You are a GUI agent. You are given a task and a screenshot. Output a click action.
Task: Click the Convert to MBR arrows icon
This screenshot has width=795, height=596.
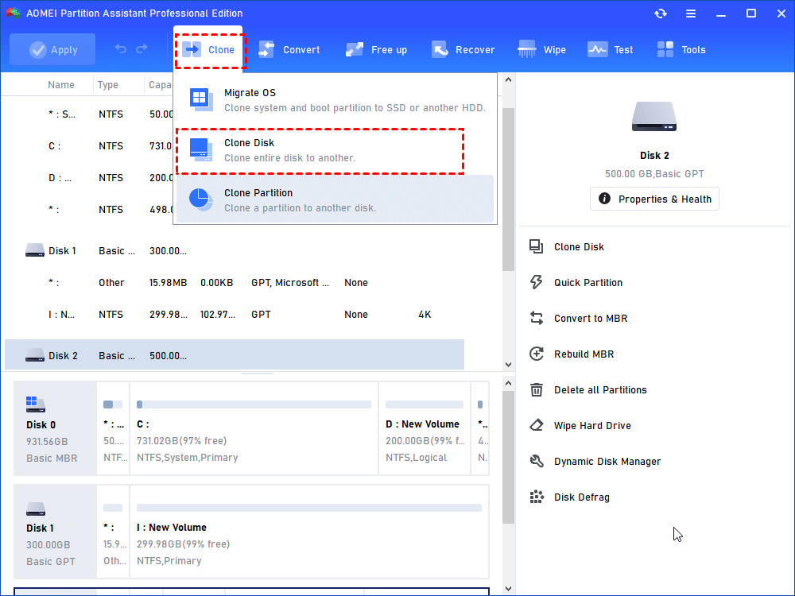click(x=537, y=319)
